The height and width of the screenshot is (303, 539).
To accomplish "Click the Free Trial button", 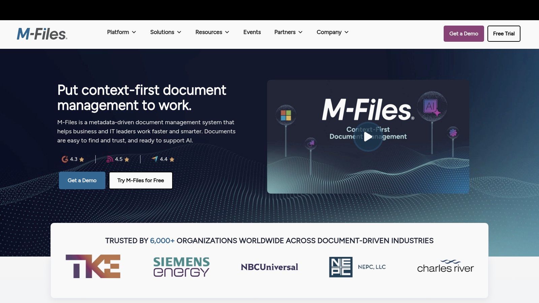I will tap(504, 34).
